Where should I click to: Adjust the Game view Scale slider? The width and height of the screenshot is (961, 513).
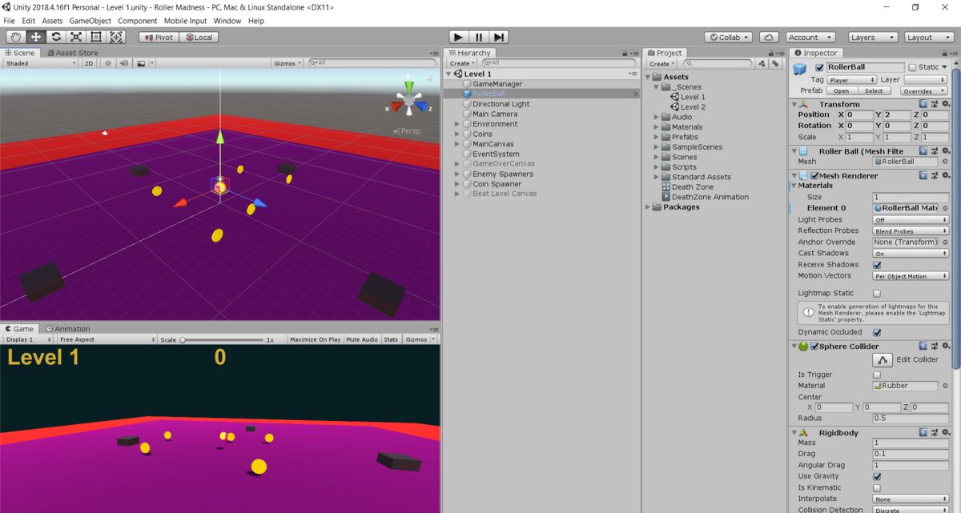[x=223, y=339]
